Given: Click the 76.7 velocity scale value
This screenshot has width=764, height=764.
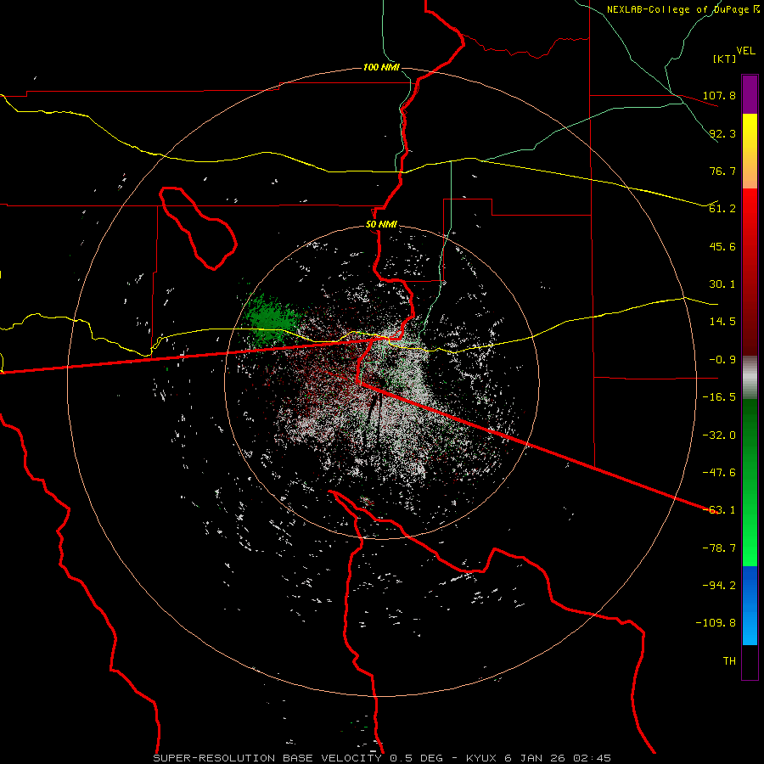Looking at the screenshot, I should coord(722,171).
